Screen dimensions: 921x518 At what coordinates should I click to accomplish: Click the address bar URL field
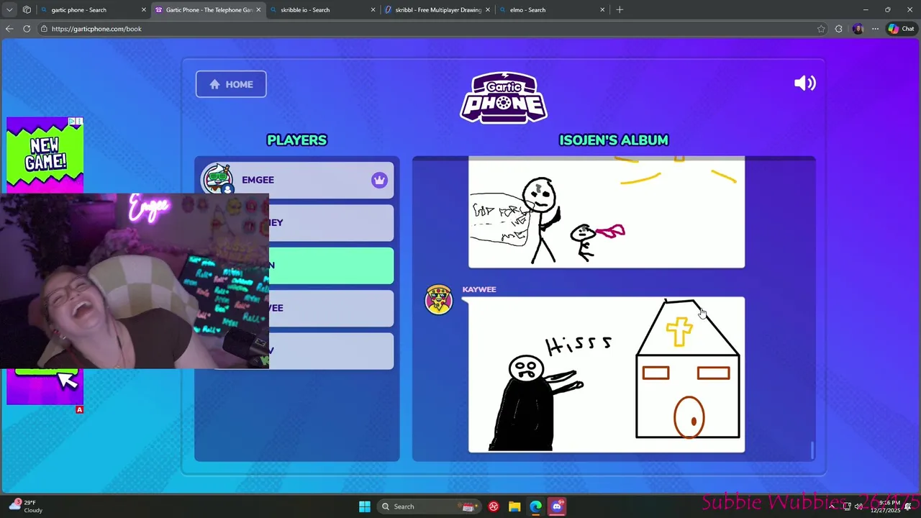pyautogui.click(x=432, y=29)
